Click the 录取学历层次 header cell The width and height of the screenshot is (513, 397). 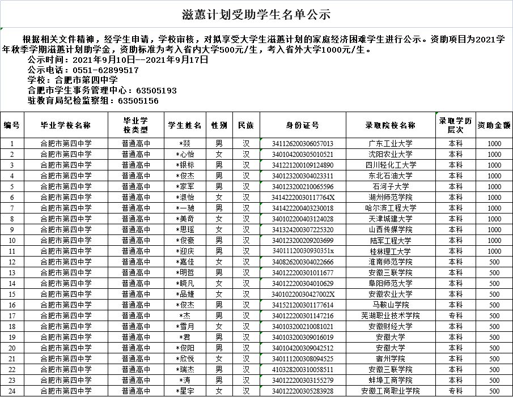455,125
